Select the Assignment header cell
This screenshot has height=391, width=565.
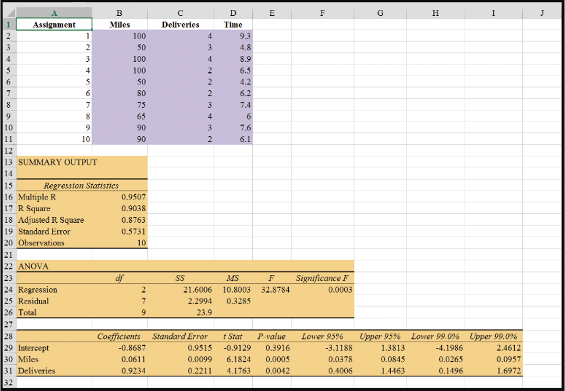coord(54,24)
